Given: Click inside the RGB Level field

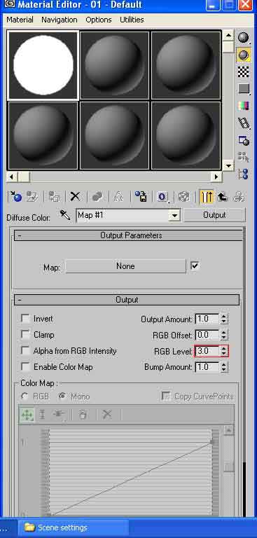Looking at the screenshot, I should 207,351.
